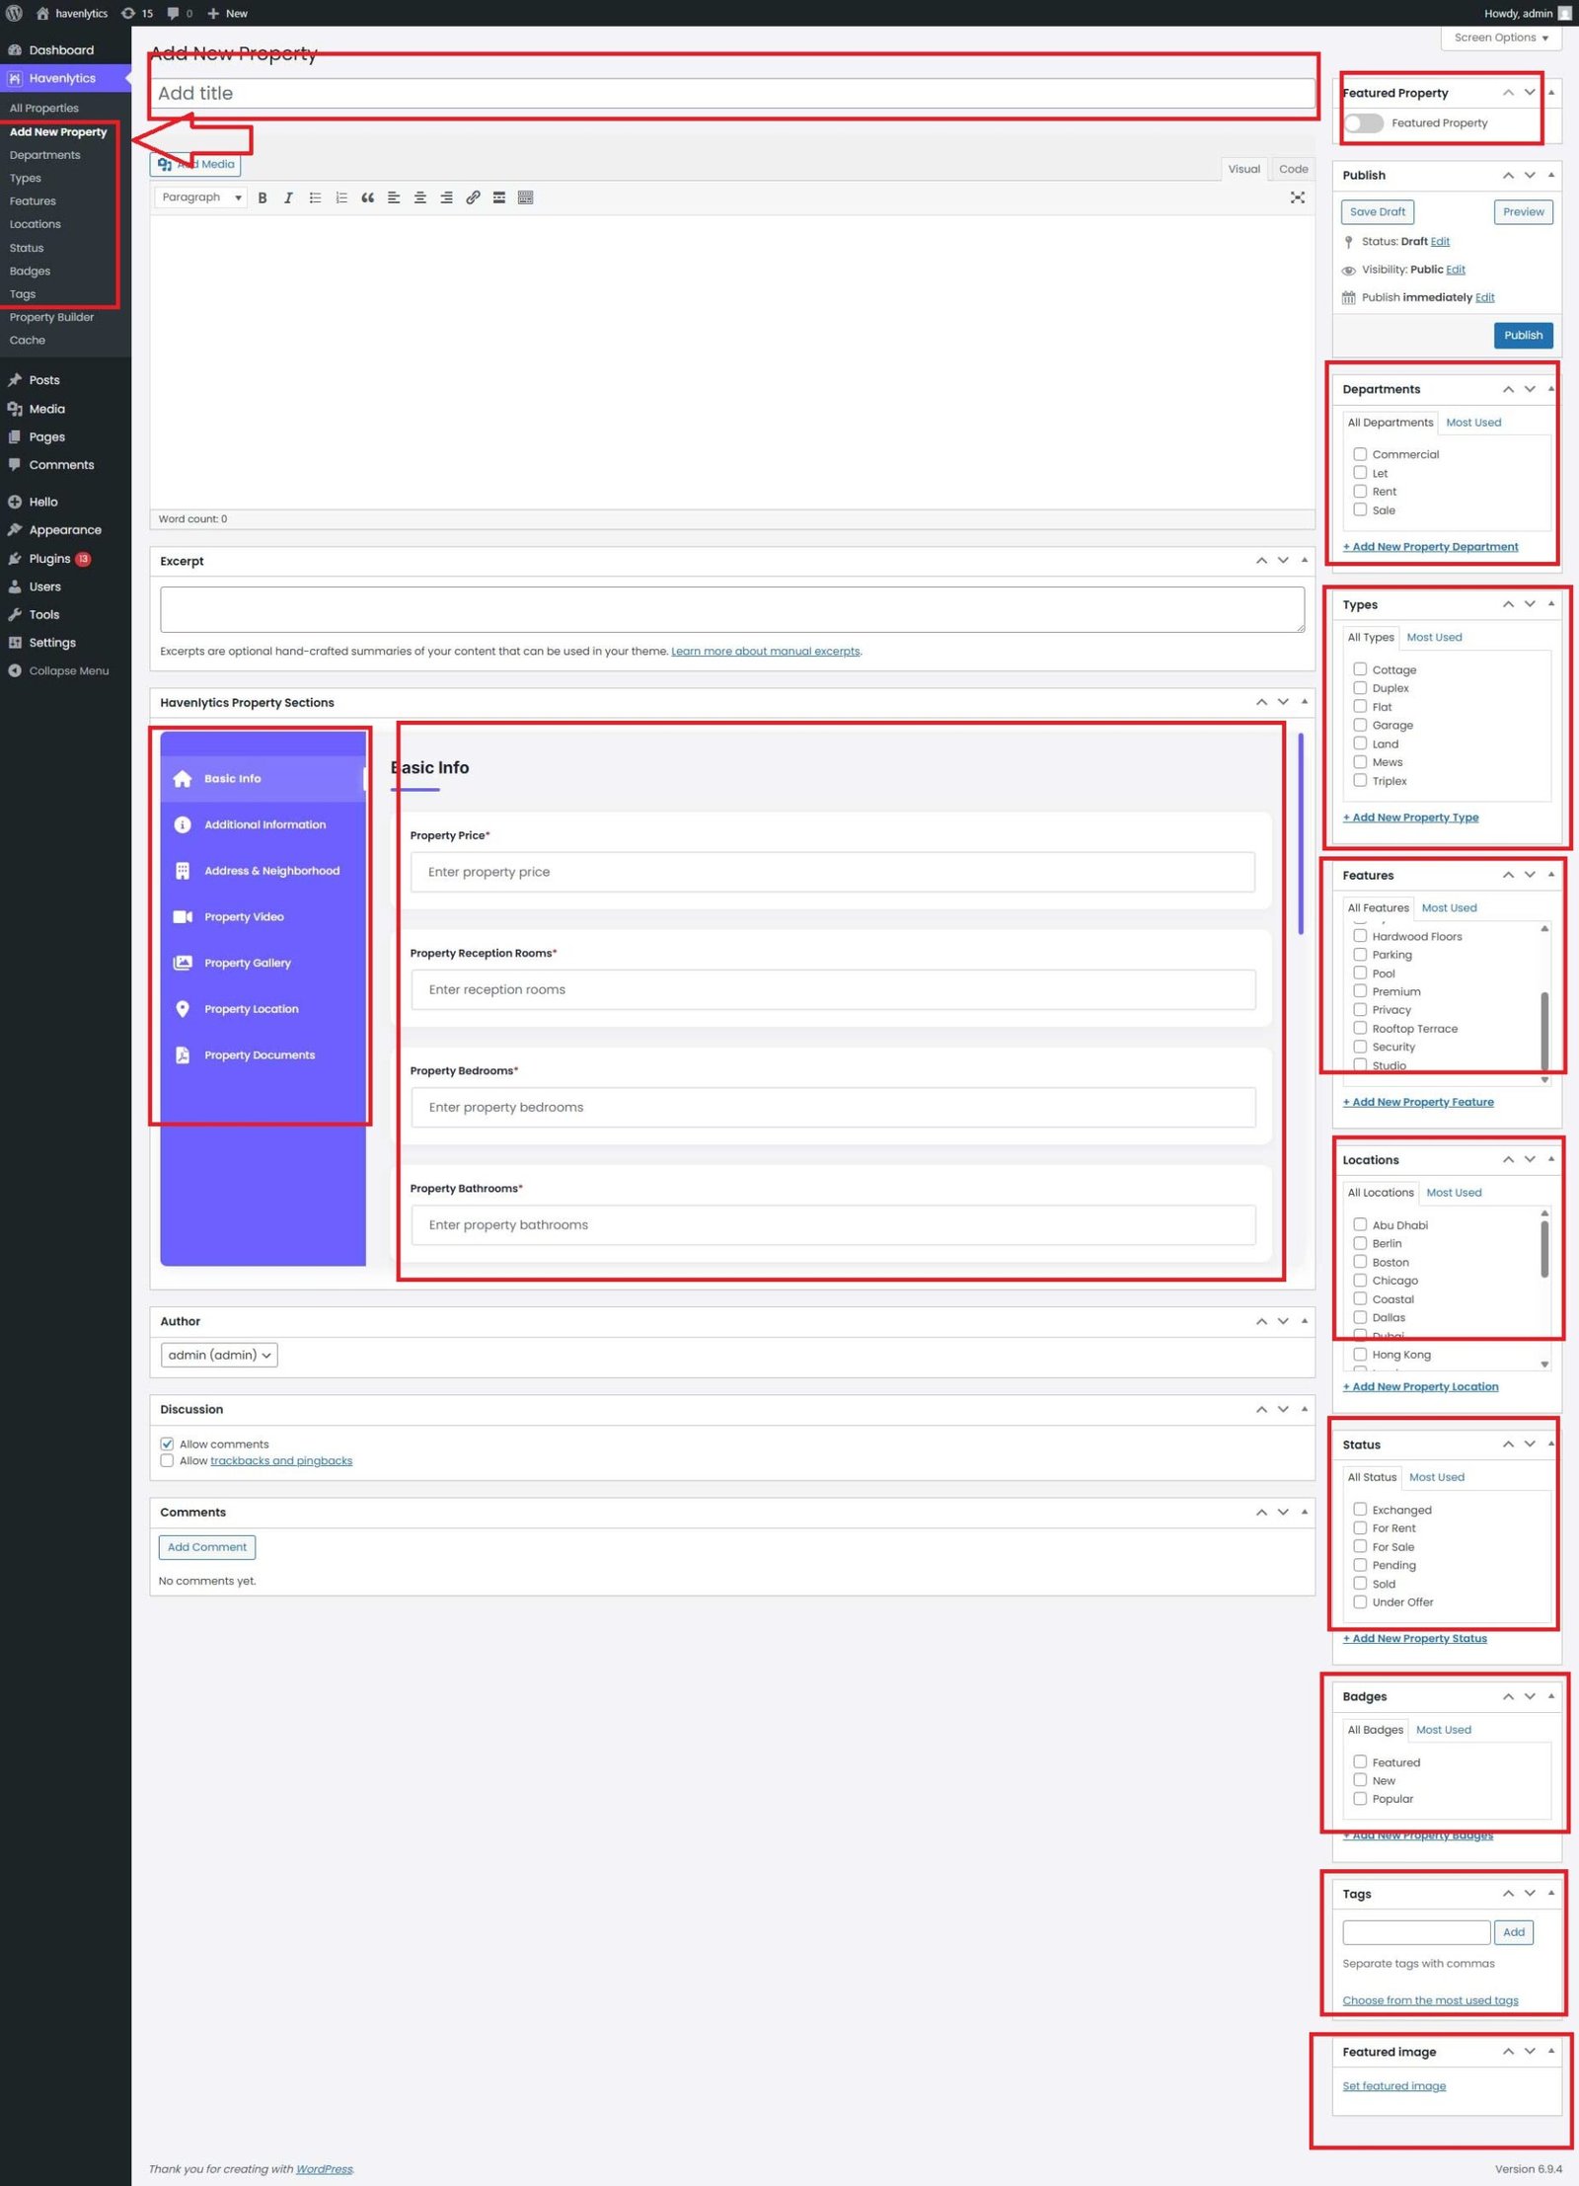Click the Bold formatting icon
The width and height of the screenshot is (1579, 2186).
coord(263,197)
